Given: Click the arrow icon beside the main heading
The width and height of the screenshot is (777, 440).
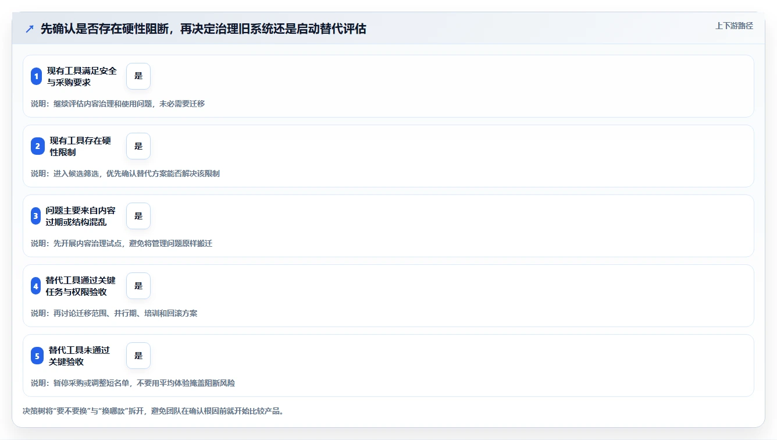Looking at the screenshot, I should click(x=29, y=29).
